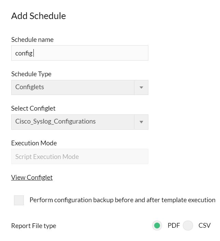Click the CSV label text

tap(204, 225)
